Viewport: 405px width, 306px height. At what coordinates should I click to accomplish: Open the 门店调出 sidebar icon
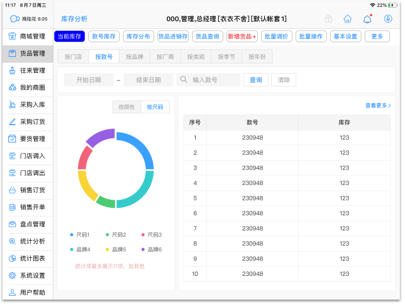[x=12, y=173]
